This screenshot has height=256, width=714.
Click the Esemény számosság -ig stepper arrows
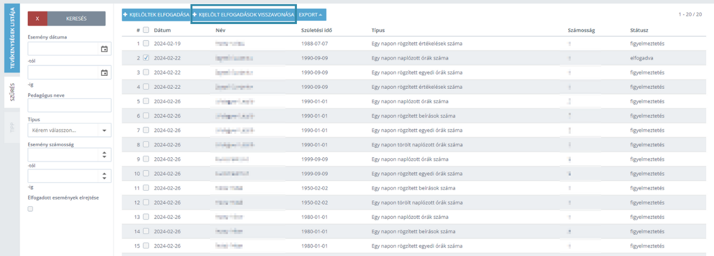coord(105,176)
